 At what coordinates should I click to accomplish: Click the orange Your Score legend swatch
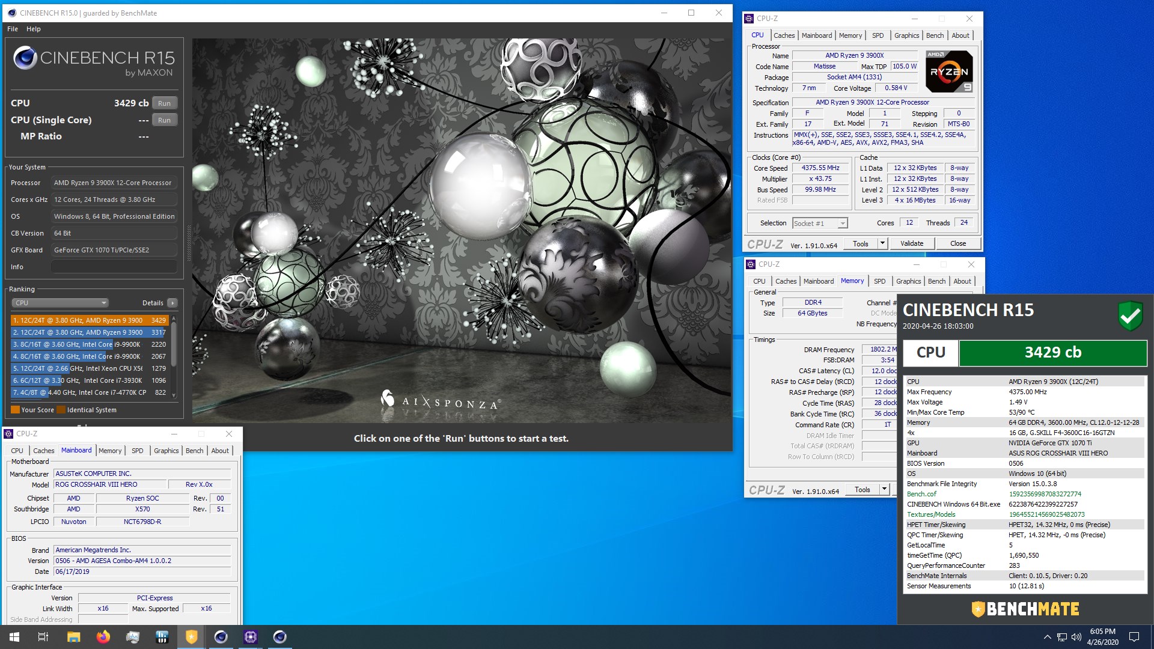pos(16,410)
